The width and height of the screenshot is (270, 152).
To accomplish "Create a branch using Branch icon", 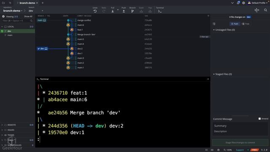I will point(132,11).
